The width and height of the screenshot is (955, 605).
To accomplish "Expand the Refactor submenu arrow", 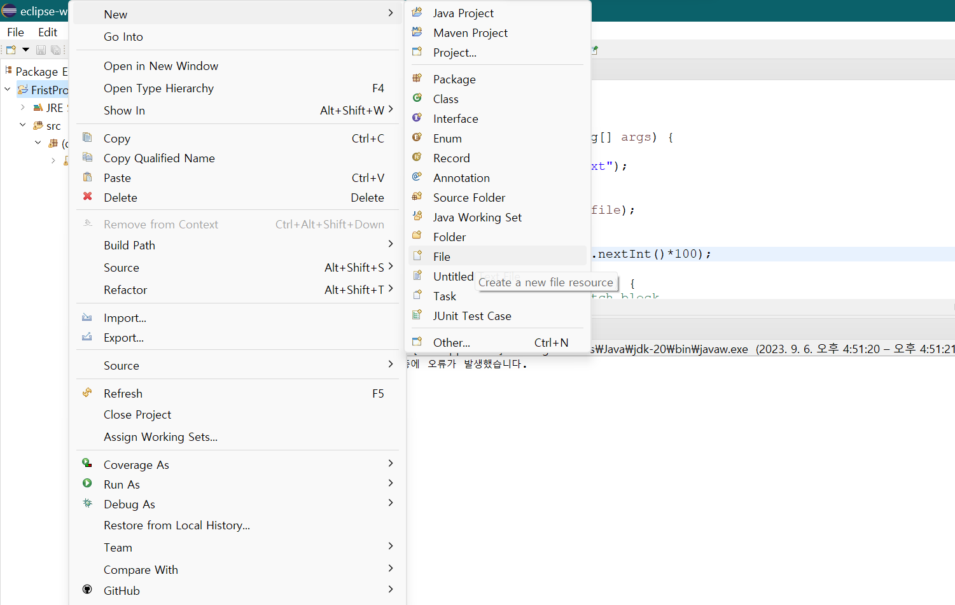I will coord(391,289).
